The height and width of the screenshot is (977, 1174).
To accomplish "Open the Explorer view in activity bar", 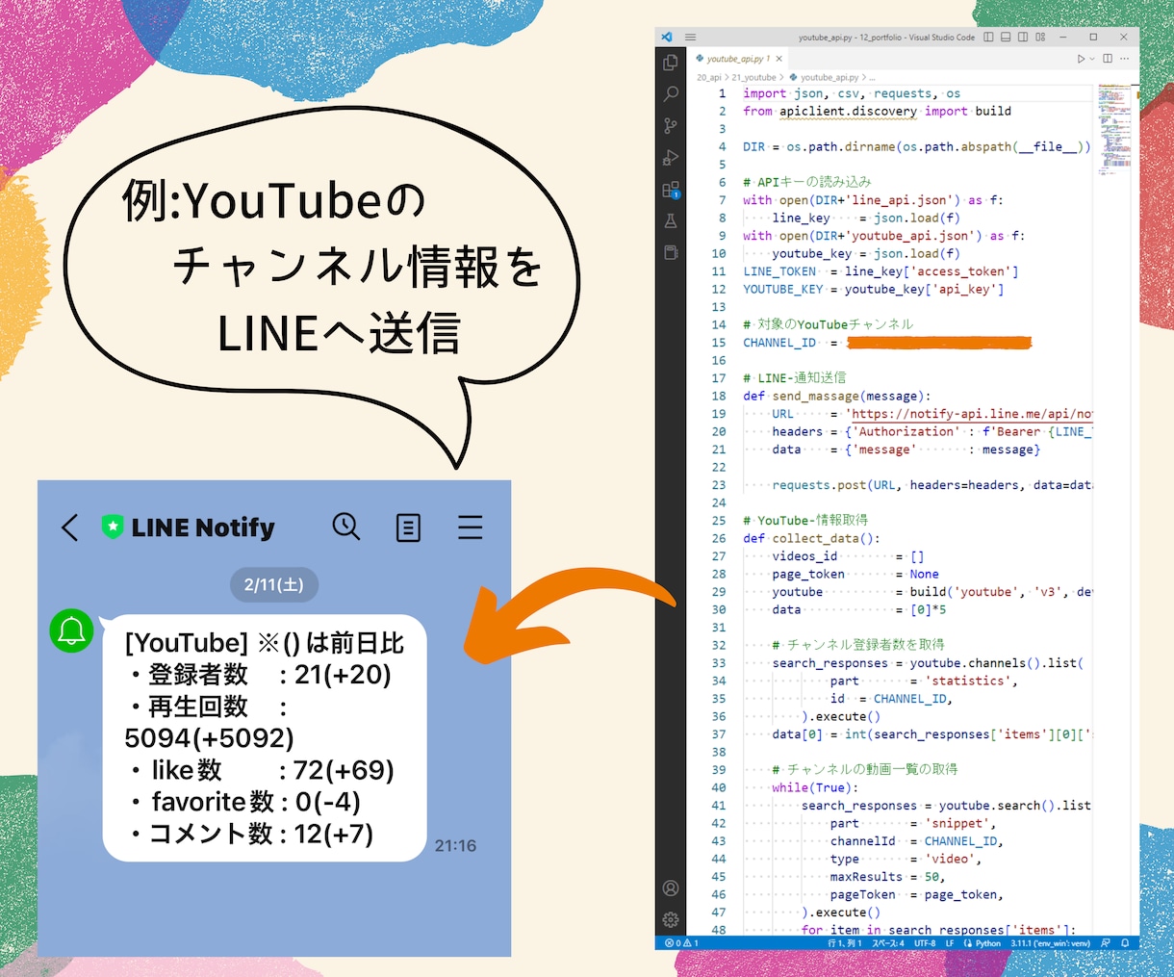I will pyautogui.click(x=671, y=63).
